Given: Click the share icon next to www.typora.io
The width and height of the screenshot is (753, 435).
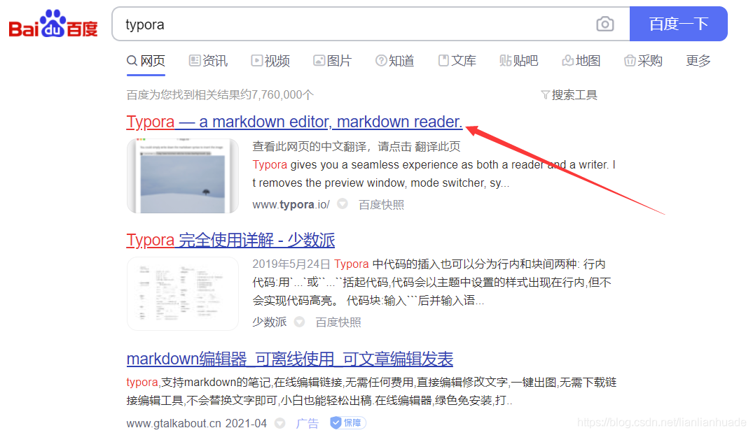Looking at the screenshot, I should [x=341, y=204].
